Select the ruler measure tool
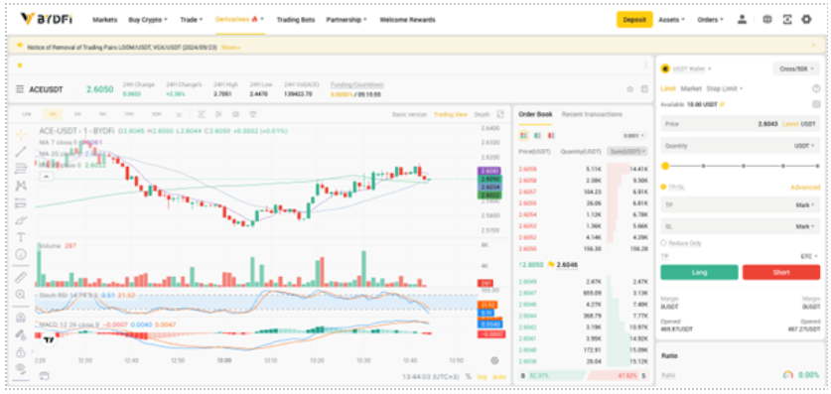Viewport: 831px width, 394px height. (21, 277)
